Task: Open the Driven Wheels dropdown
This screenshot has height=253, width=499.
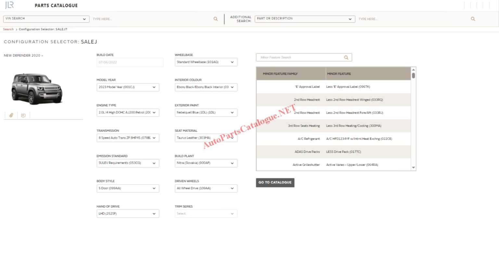Action: click(x=206, y=188)
